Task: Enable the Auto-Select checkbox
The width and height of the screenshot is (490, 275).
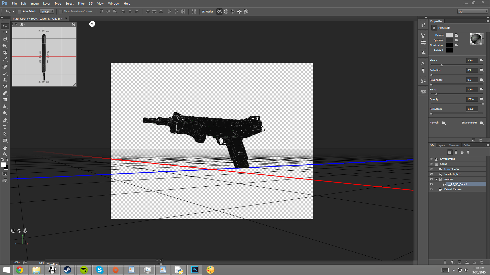Action: click(x=19, y=11)
